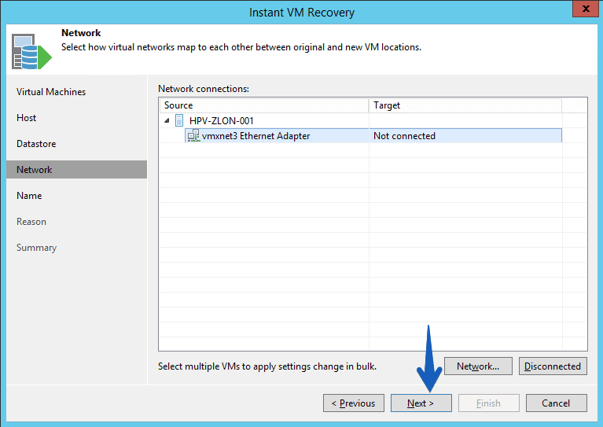Select the HPV-ZLON-001 row

tap(361, 120)
